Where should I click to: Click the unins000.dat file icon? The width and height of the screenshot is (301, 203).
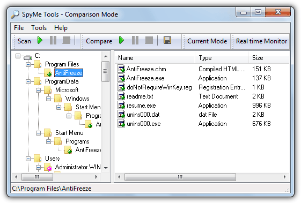121,115
